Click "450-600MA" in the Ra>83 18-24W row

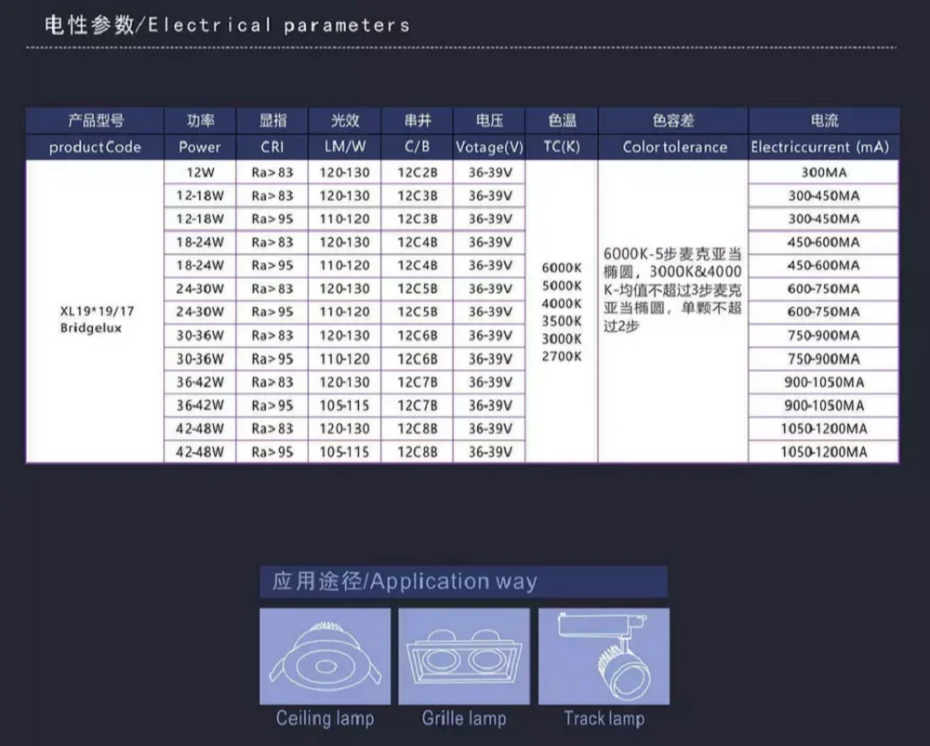pyautogui.click(x=824, y=242)
